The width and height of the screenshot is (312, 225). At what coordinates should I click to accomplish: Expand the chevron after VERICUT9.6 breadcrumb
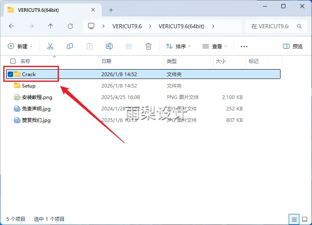[150, 26]
